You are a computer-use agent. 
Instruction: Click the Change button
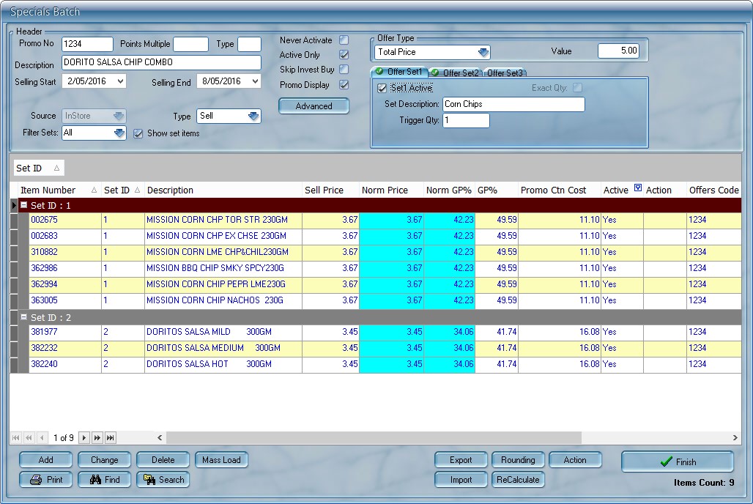104,460
